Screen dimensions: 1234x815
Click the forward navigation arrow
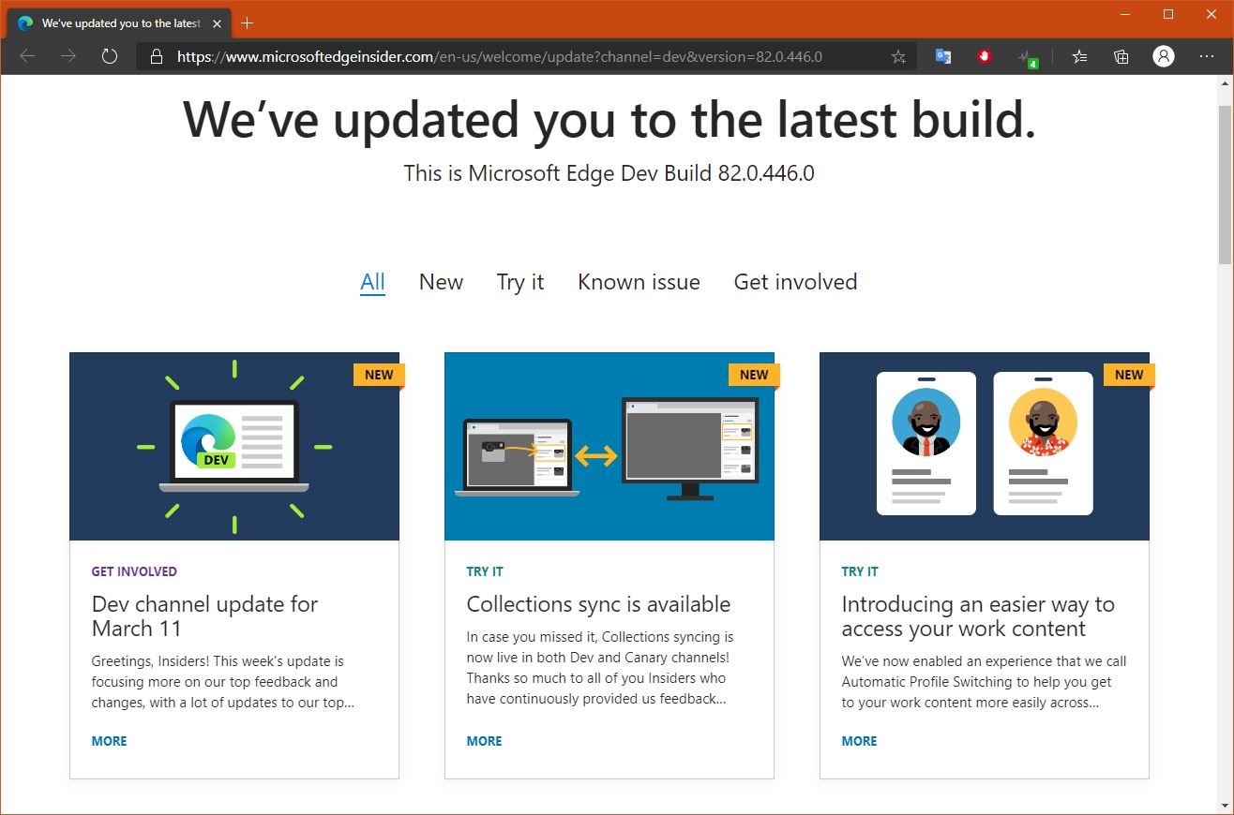68,56
